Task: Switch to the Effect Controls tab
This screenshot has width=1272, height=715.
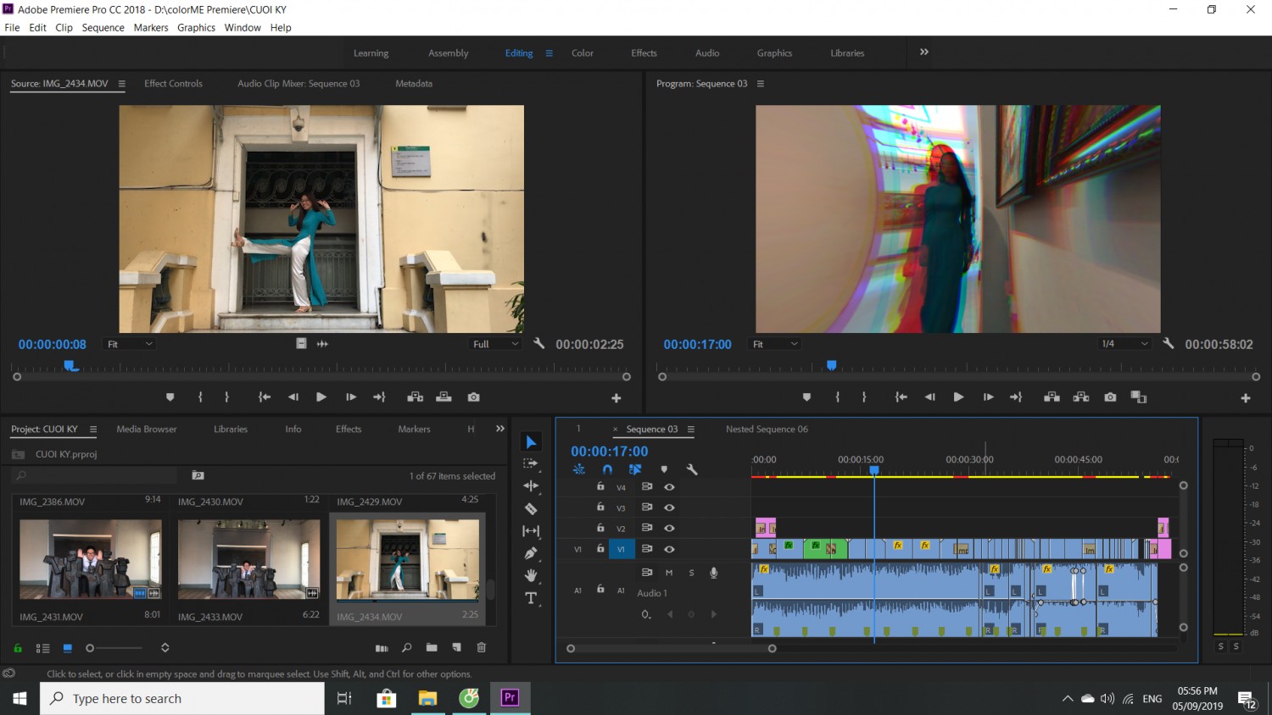Action: tap(173, 84)
